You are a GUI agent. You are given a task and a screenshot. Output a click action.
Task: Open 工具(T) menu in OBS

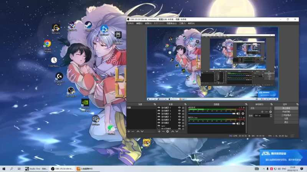click(182, 23)
